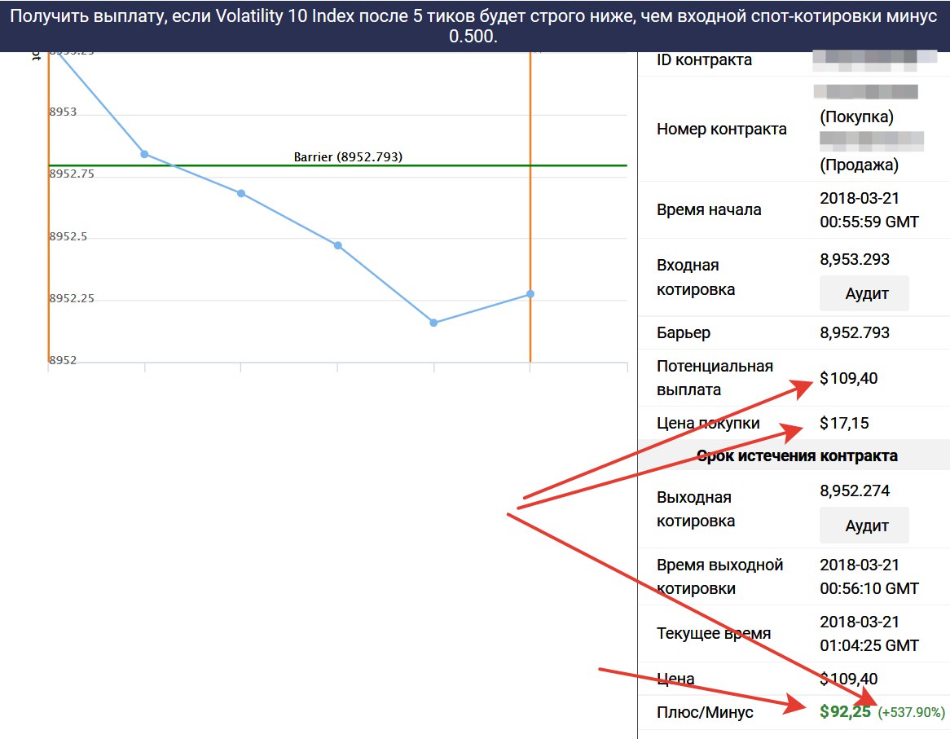Click the Barrier (8952.793) label on chart
The width and height of the screenshot is (950, 739).
[x=348, y=157]
